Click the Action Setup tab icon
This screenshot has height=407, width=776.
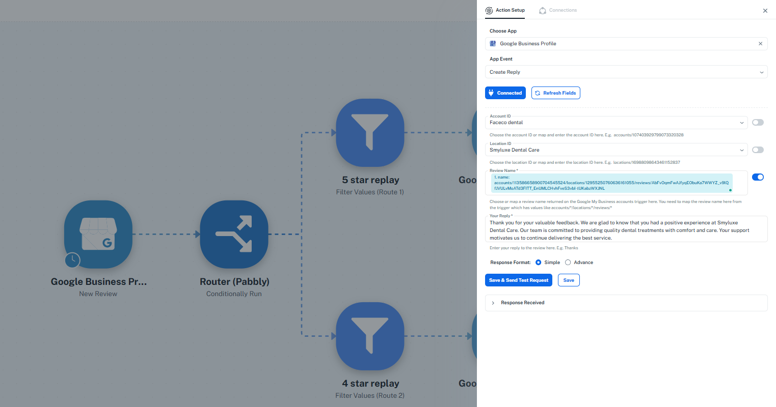489,10
